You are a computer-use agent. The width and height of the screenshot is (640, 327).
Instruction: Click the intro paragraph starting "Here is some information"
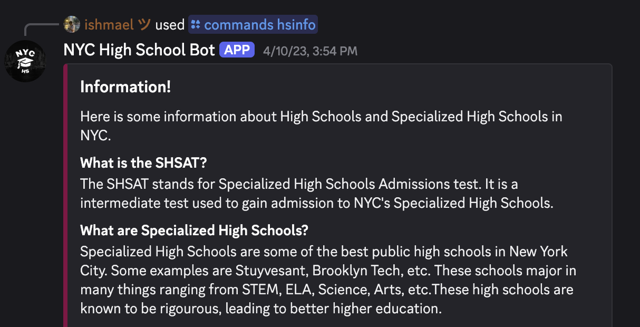[321, 117]
